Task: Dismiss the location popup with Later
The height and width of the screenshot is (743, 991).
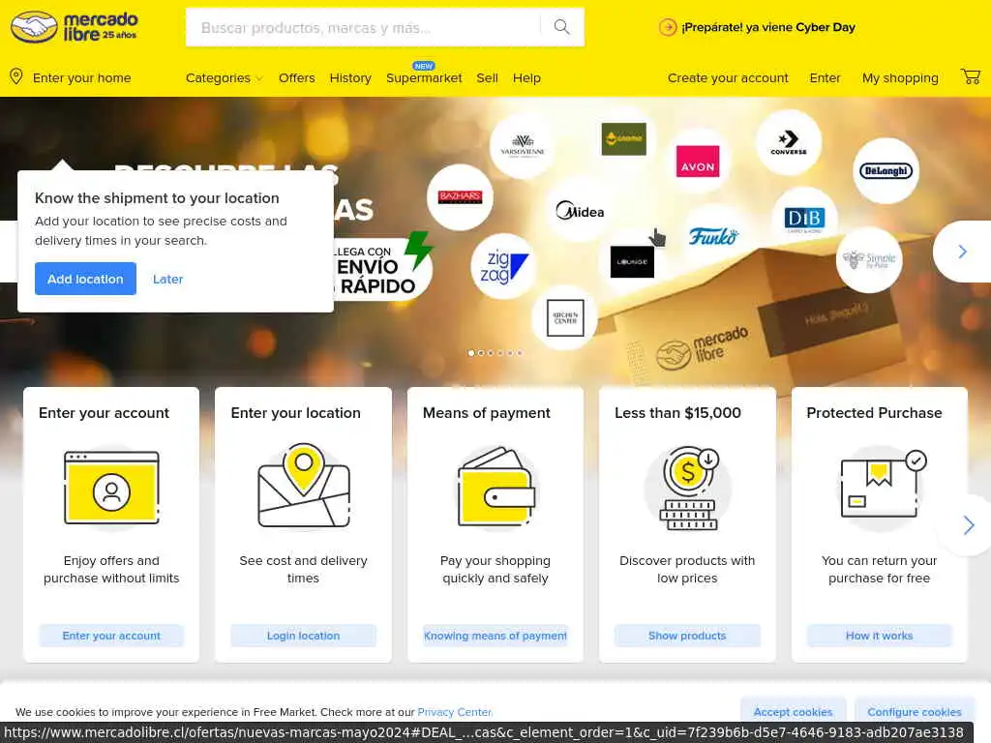Action: (x=167, y=279)
